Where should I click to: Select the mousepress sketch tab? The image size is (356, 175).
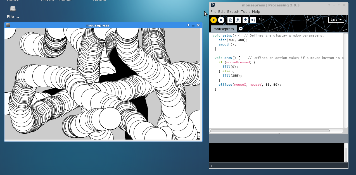coord(224,29)
